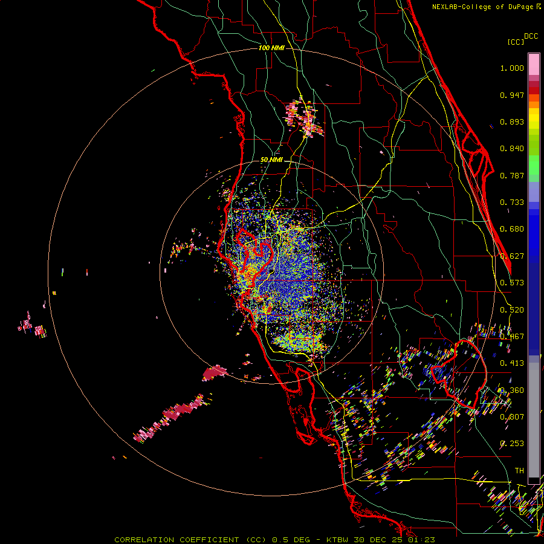Click the "NEXLAB-College of DuPage" header text

pos(484,7)
